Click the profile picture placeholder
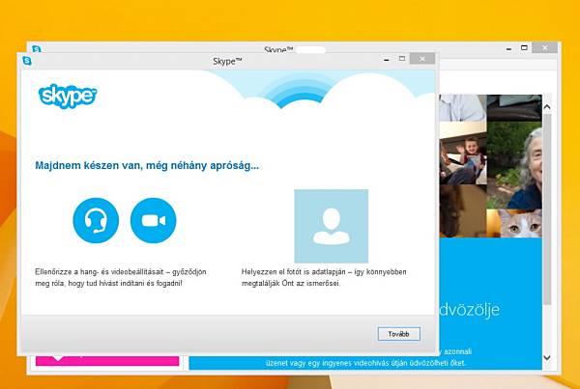This screenshot has width=580, height=389. (331, 226)
